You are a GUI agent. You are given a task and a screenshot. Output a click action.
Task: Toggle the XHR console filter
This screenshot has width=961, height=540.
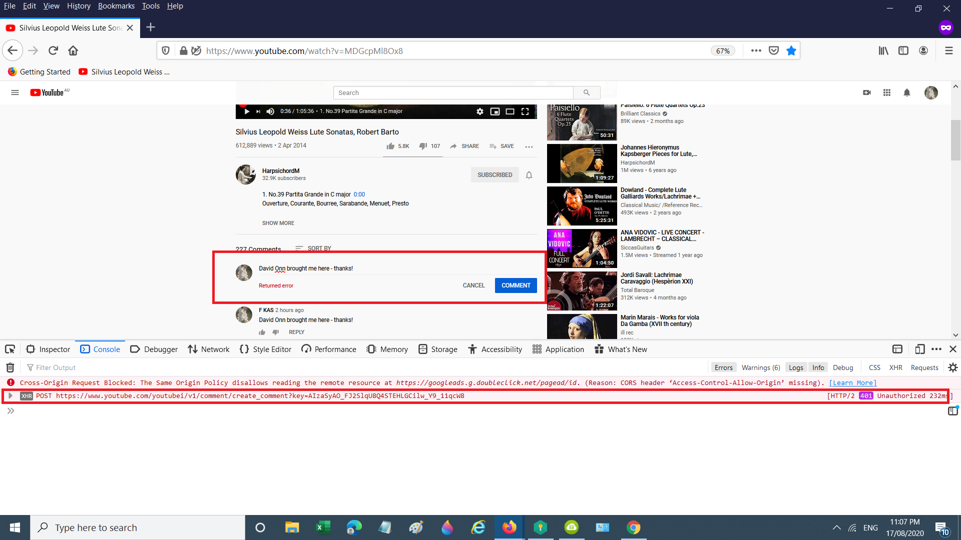(x=896, y=367)
